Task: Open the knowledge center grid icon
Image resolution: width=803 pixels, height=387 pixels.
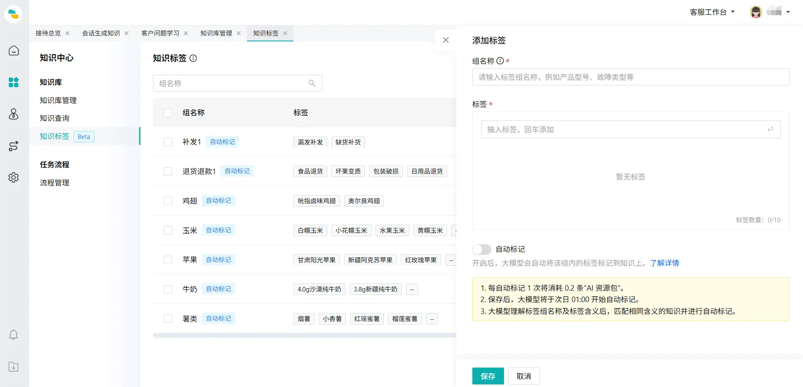Action: click(14, 82)
